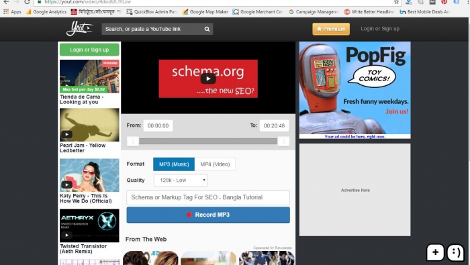Open Tienda de Cama - Looking at you title
470x265 pixels.
(81, 99)
